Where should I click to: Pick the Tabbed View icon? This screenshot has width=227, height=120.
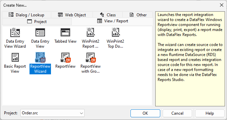point(65,32)
